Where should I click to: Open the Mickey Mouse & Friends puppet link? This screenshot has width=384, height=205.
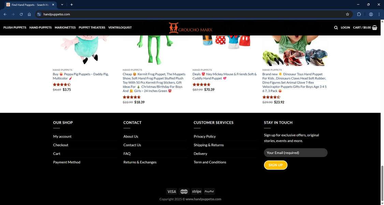click(225, 76)
